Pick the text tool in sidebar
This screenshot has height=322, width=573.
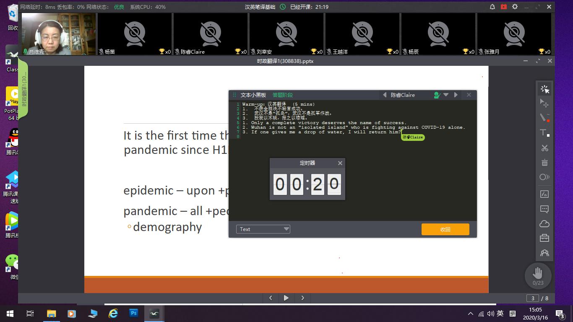(x=544, y=133)
